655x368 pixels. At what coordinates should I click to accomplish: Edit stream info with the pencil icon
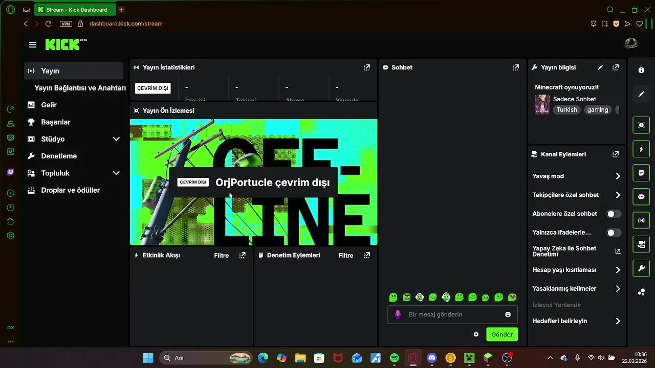click(x=600, y=67)
